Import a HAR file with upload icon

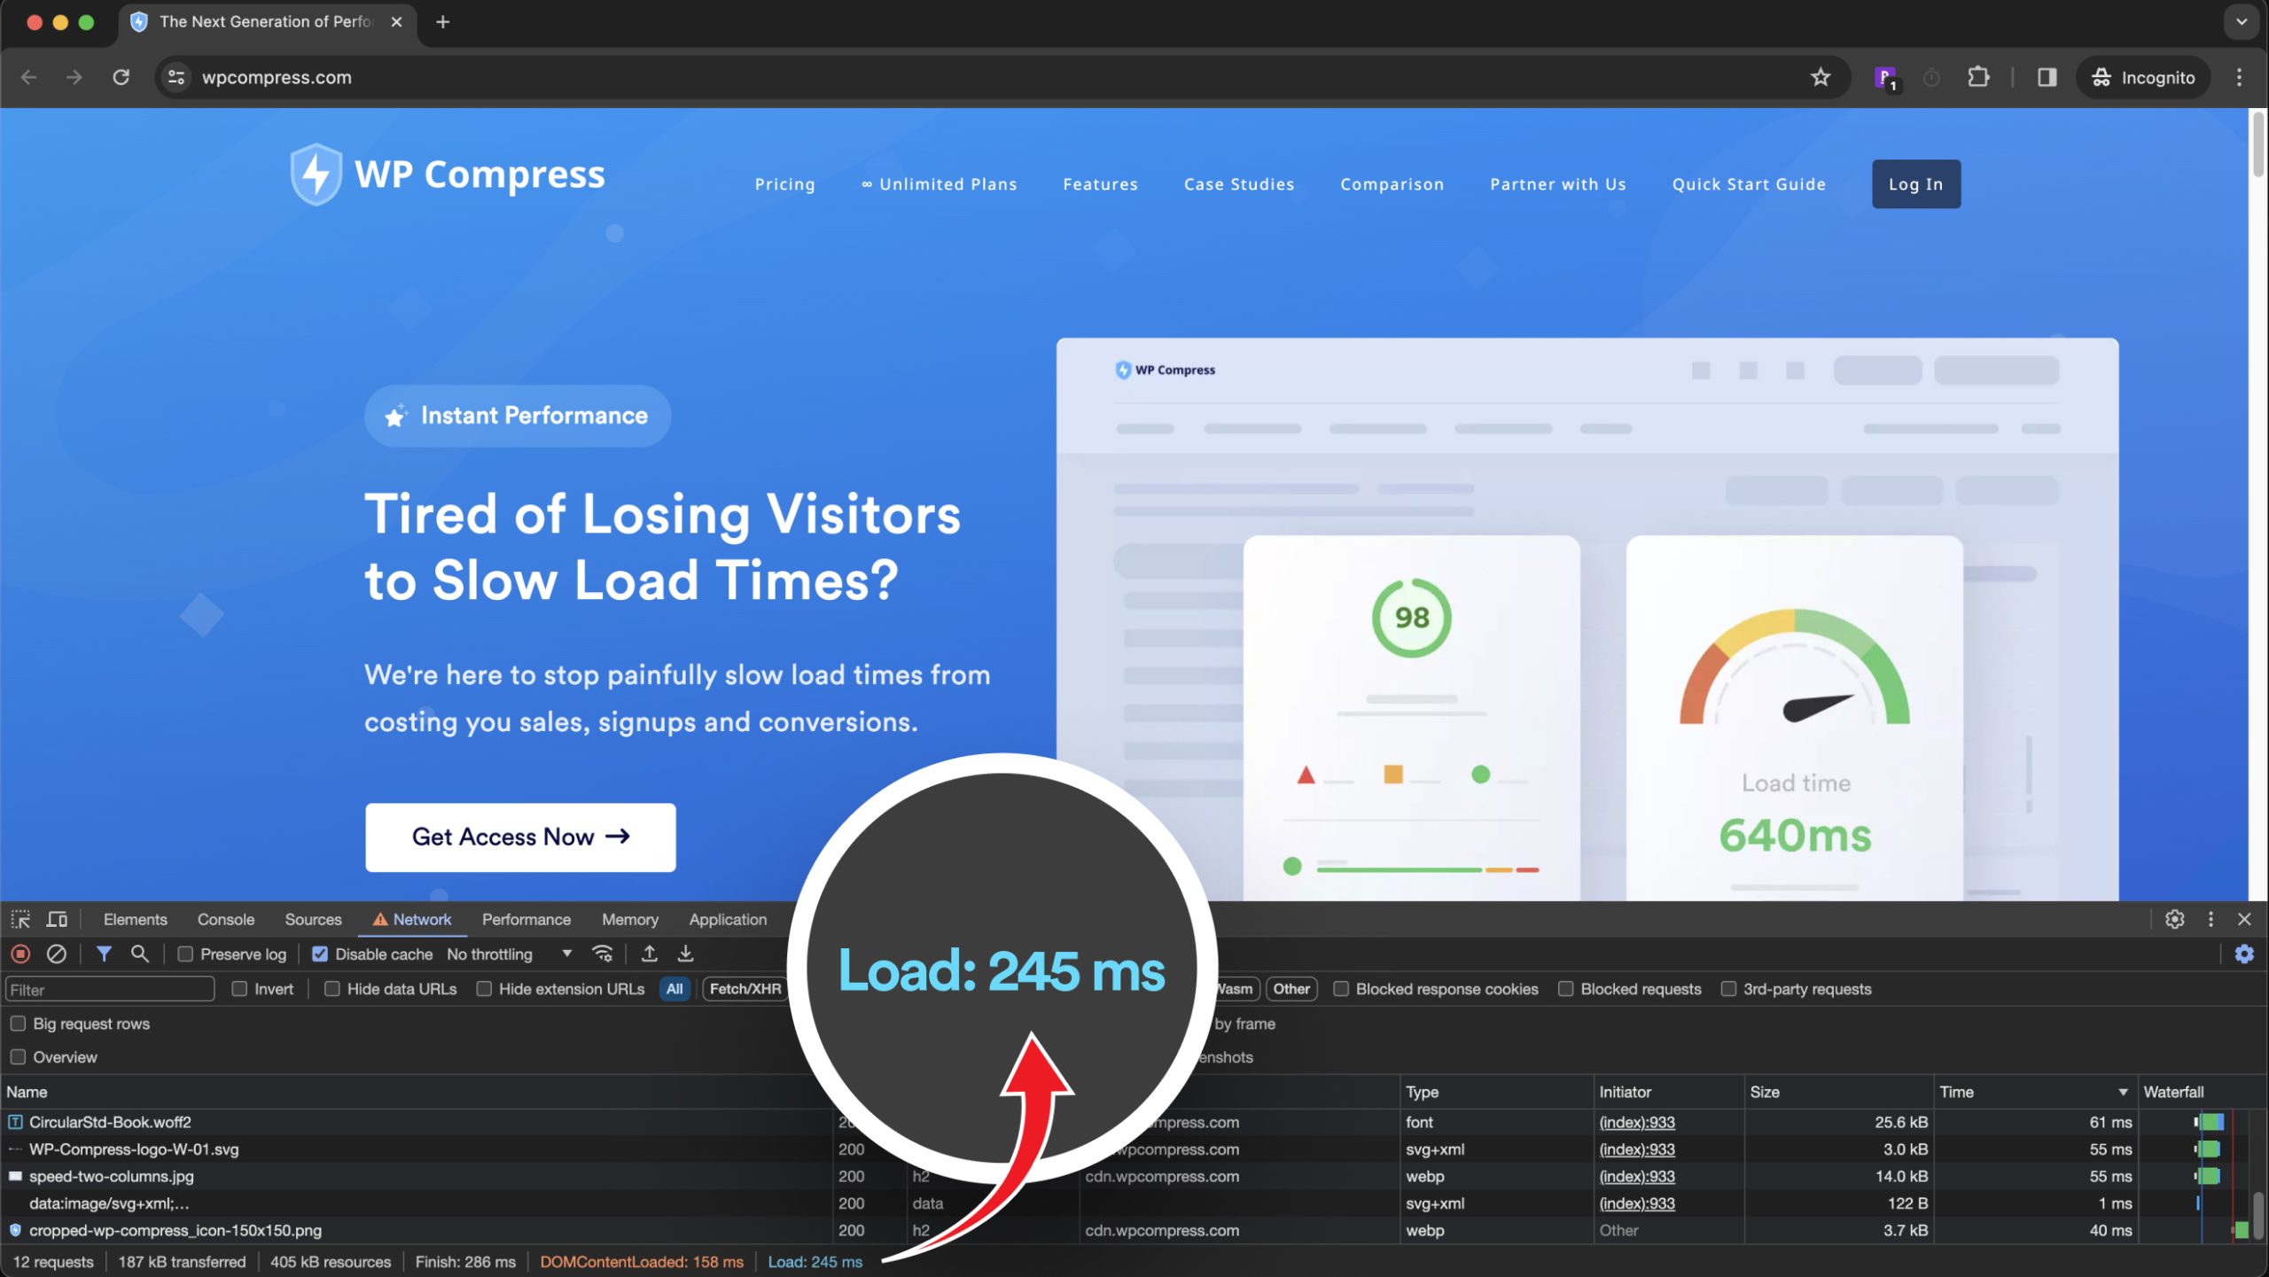[650, 954]
